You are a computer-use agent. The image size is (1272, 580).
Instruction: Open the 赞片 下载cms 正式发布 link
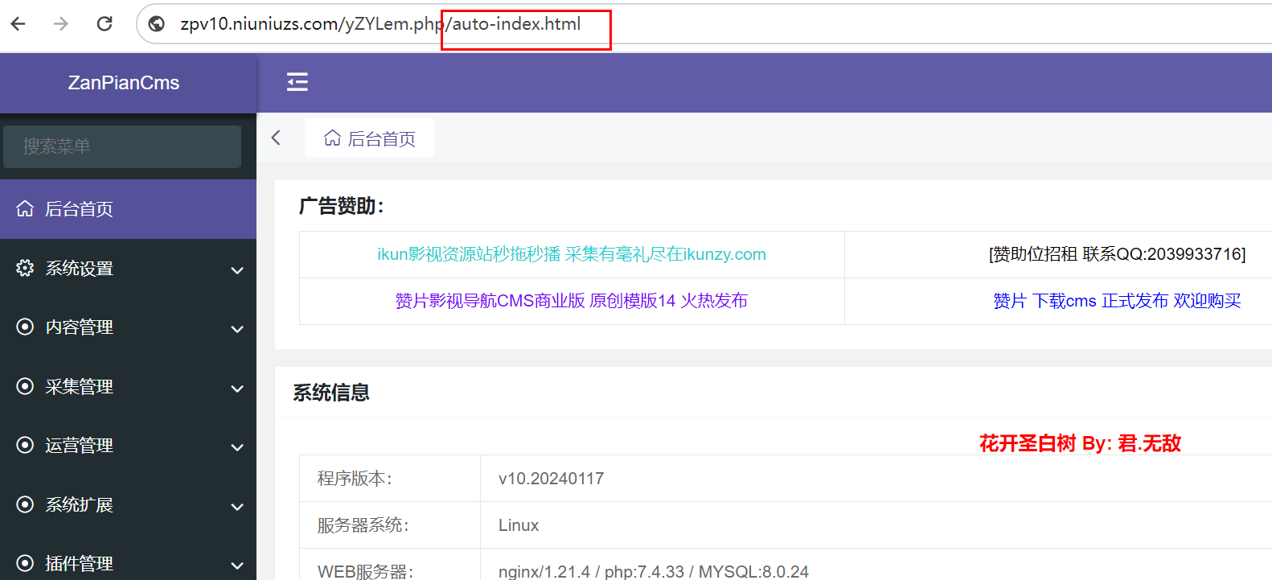click(x=1117, y=301)
